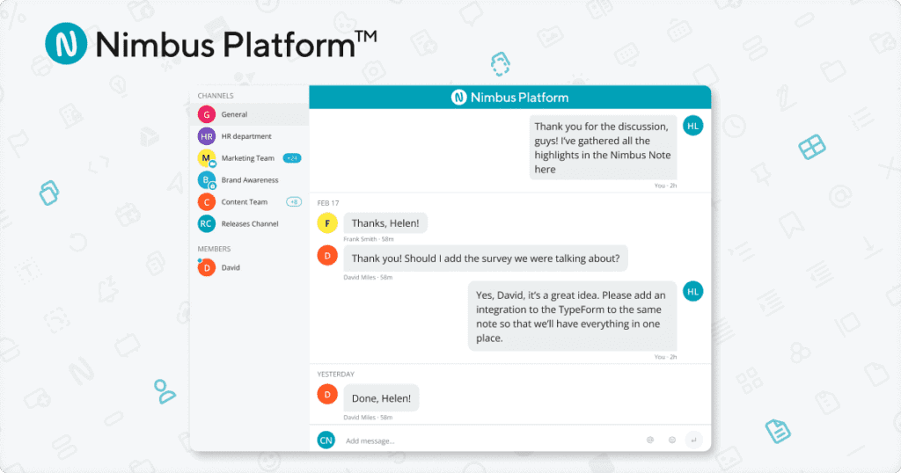Click the orange C channel avatar

tap(206, 201)
